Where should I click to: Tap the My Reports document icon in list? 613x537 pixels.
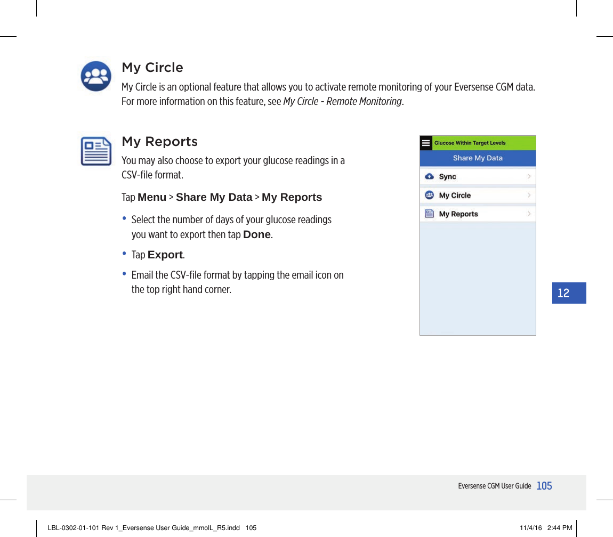coord(429,214)
